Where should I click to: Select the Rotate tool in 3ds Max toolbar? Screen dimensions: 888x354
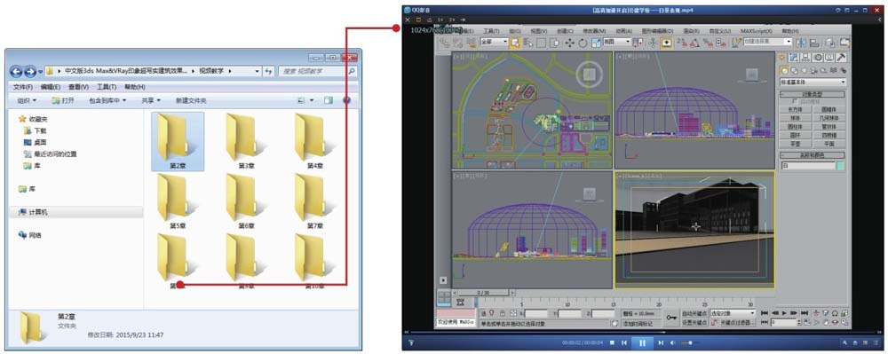tap(583, 43)
